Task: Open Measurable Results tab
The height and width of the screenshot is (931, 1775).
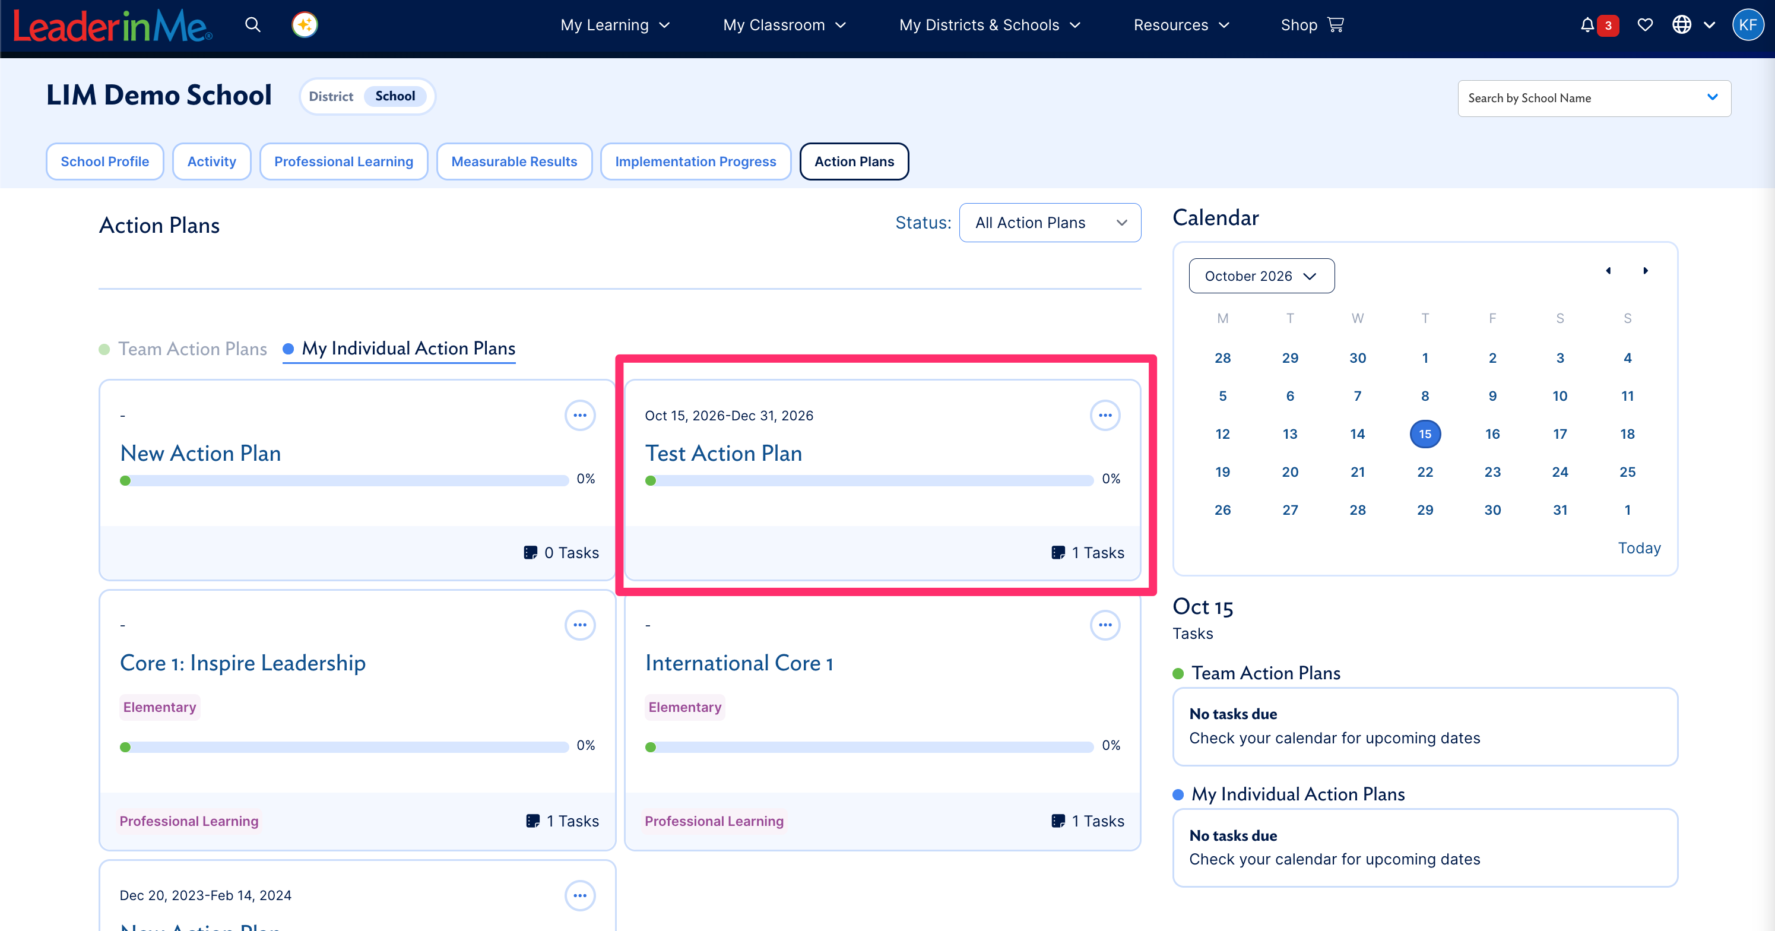Action: (x=514, y=161)
